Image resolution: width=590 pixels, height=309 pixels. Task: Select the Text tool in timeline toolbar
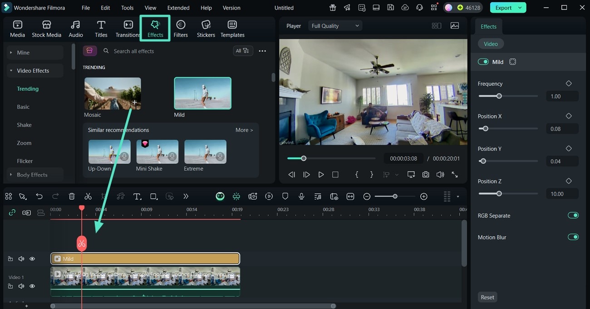pyautogui.click(x=137, y=196)
